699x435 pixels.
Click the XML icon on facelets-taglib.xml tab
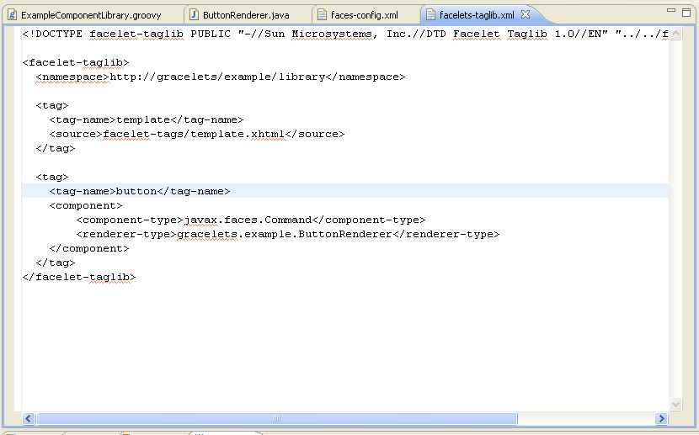[x=431, y=15]
